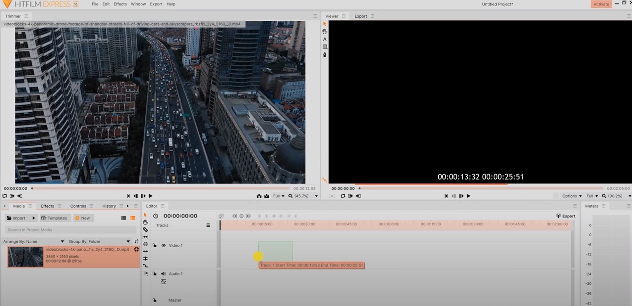This screenshot has width=632, height=306.
Task: Open the Viewer Options dropdown
Action: point(572,196)
